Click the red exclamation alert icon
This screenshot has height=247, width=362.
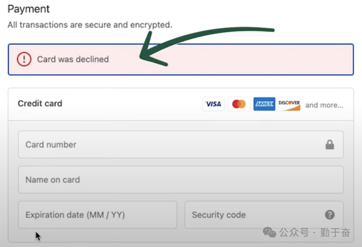pos(24,59)
